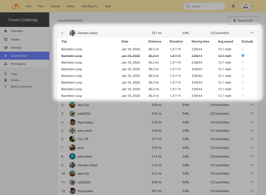
Task: Check Exclude for first Bachelor Loop trip
Action: coord(243,49)
